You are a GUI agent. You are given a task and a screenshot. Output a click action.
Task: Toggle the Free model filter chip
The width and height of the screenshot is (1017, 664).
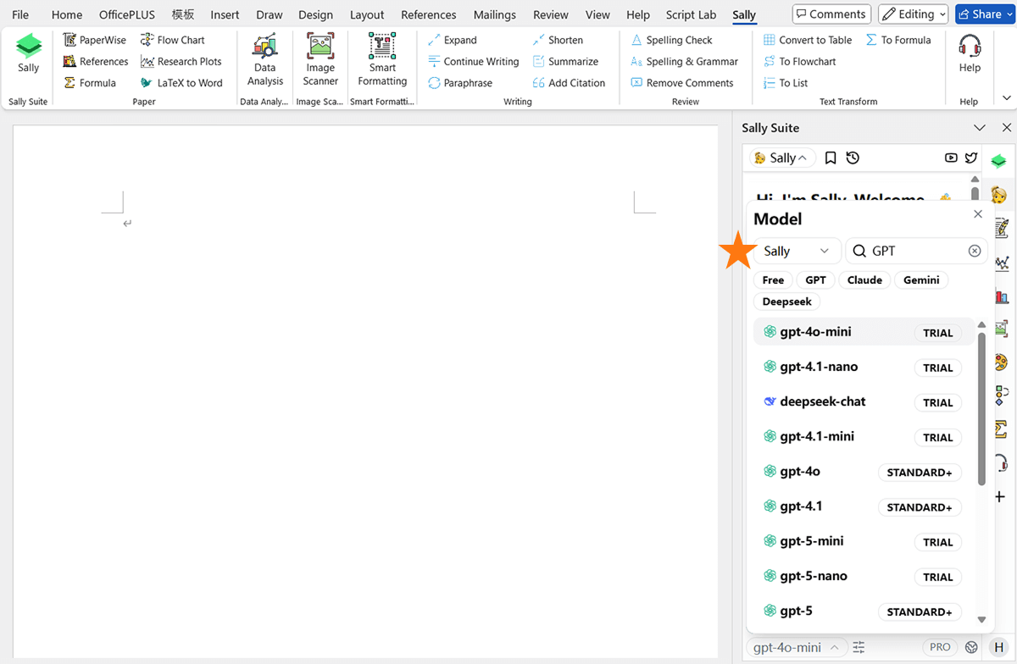click(x=773, y=280)
